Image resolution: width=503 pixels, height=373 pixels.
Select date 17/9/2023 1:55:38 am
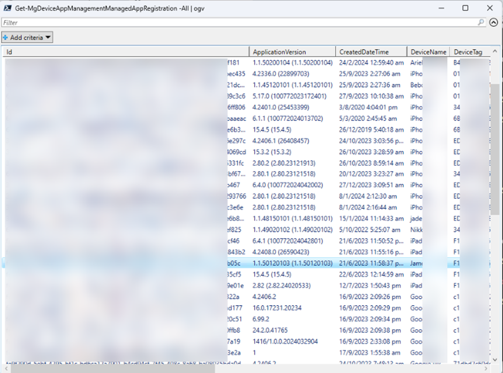370,353
